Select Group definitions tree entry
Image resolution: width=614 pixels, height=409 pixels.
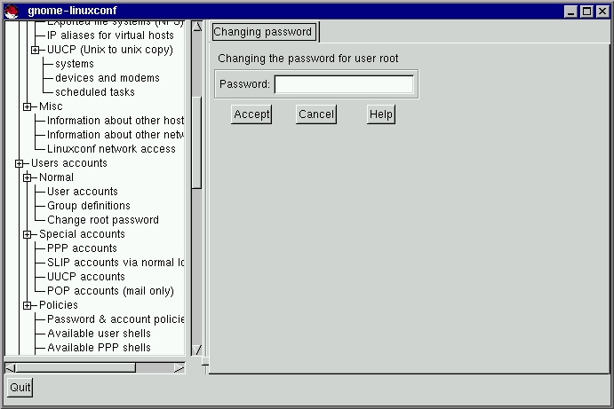(88, 206)
